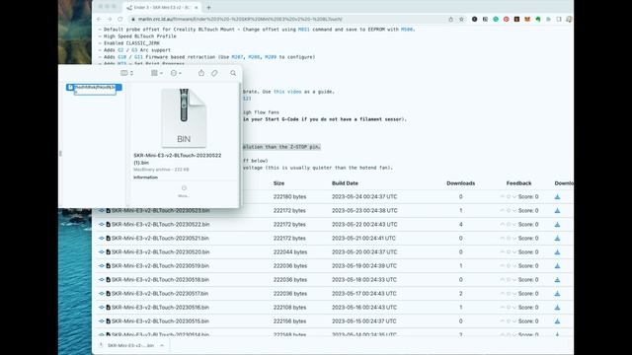This screenshot has width=632, height=355.
Task: Open downloaded SKR-Mini-E3-v2 file in download bar
Action: click(x=130, y=345)
